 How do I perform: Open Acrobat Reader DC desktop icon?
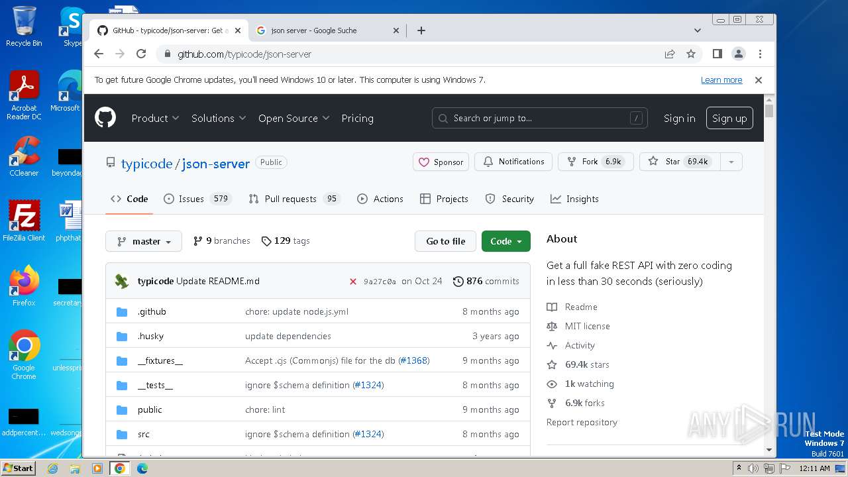point(24,95)
